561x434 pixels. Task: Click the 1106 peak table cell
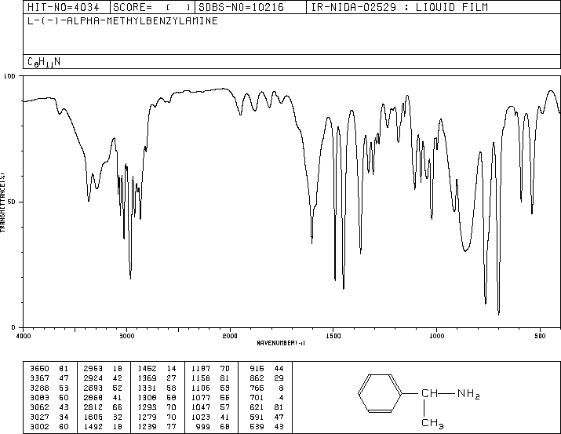point(201,388)
